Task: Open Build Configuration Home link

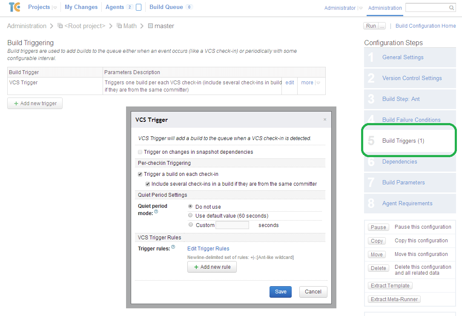Action: click(x=425, y=26)
